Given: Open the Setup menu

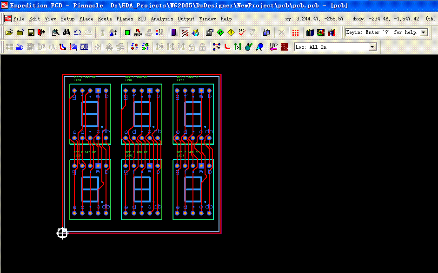Looking at the screenshot, I should [x=67, y=19].
